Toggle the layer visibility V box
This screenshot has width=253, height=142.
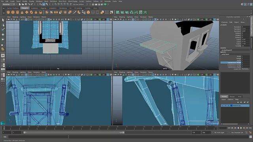(x=223, y=106)
